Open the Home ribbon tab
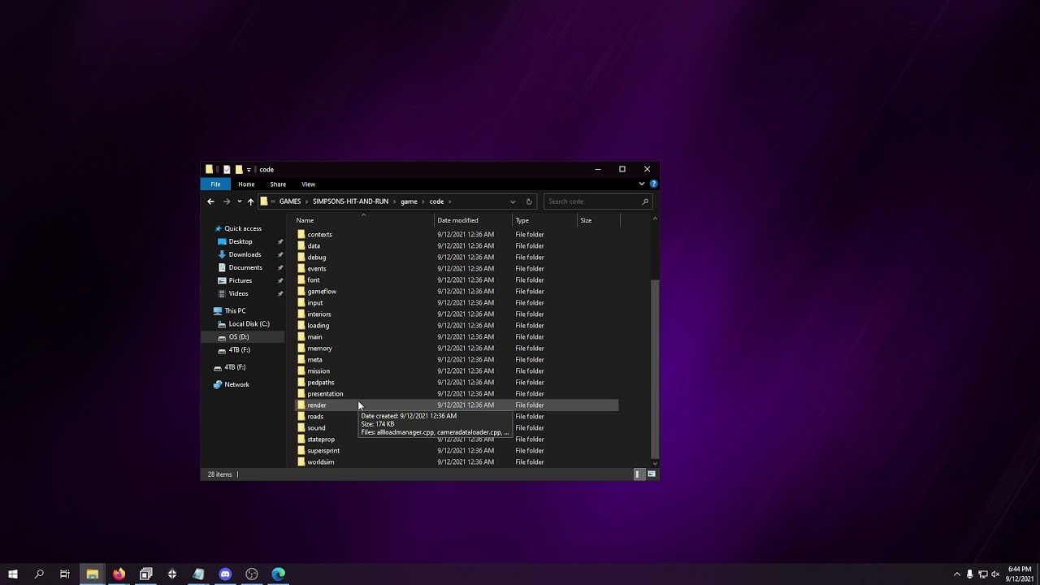 click(x=246, y=184)
